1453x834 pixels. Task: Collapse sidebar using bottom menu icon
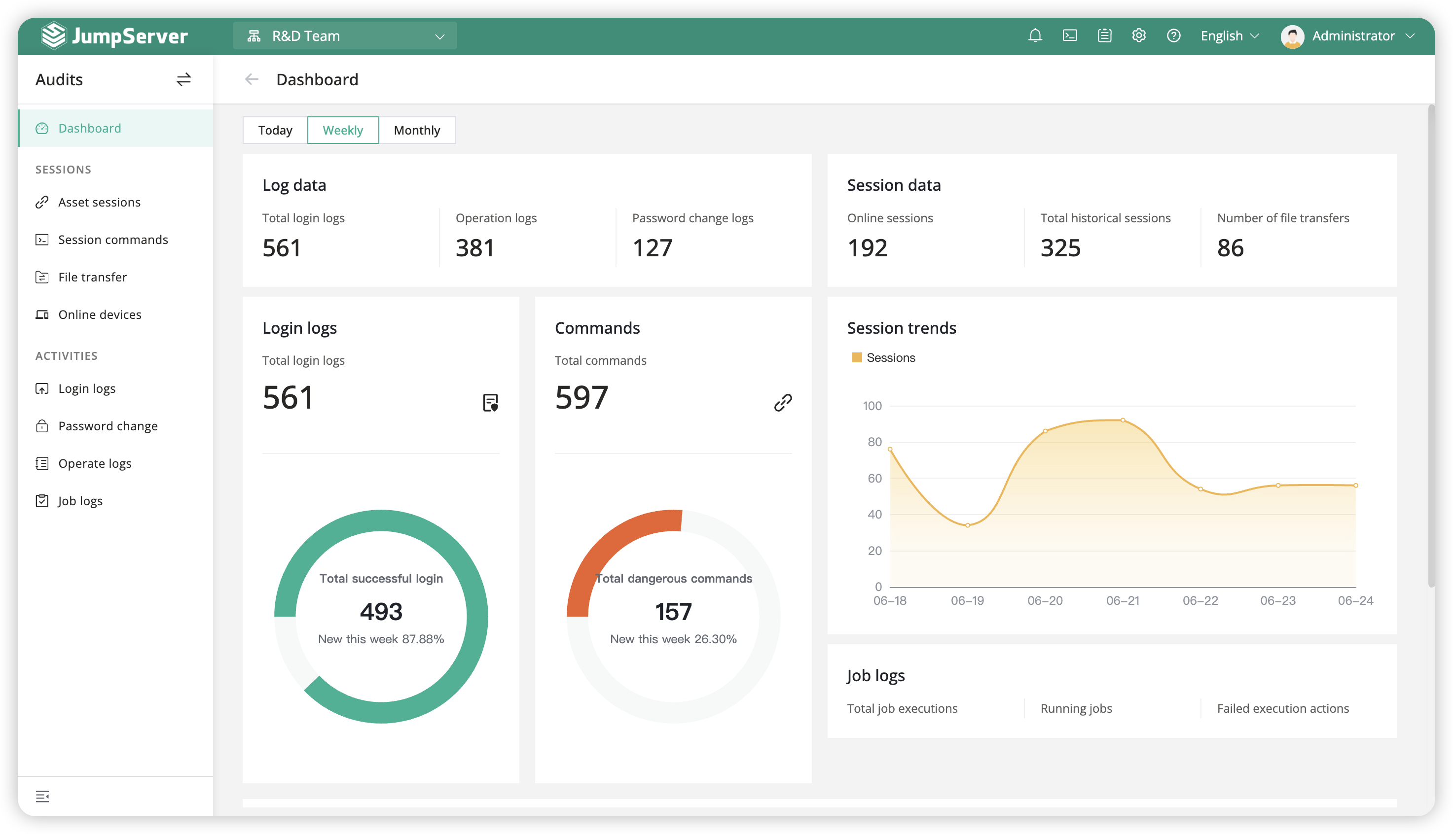(42, 796)
